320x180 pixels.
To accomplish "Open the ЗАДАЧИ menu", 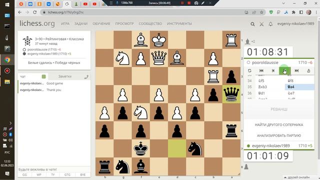I will [x=81, y=23].
